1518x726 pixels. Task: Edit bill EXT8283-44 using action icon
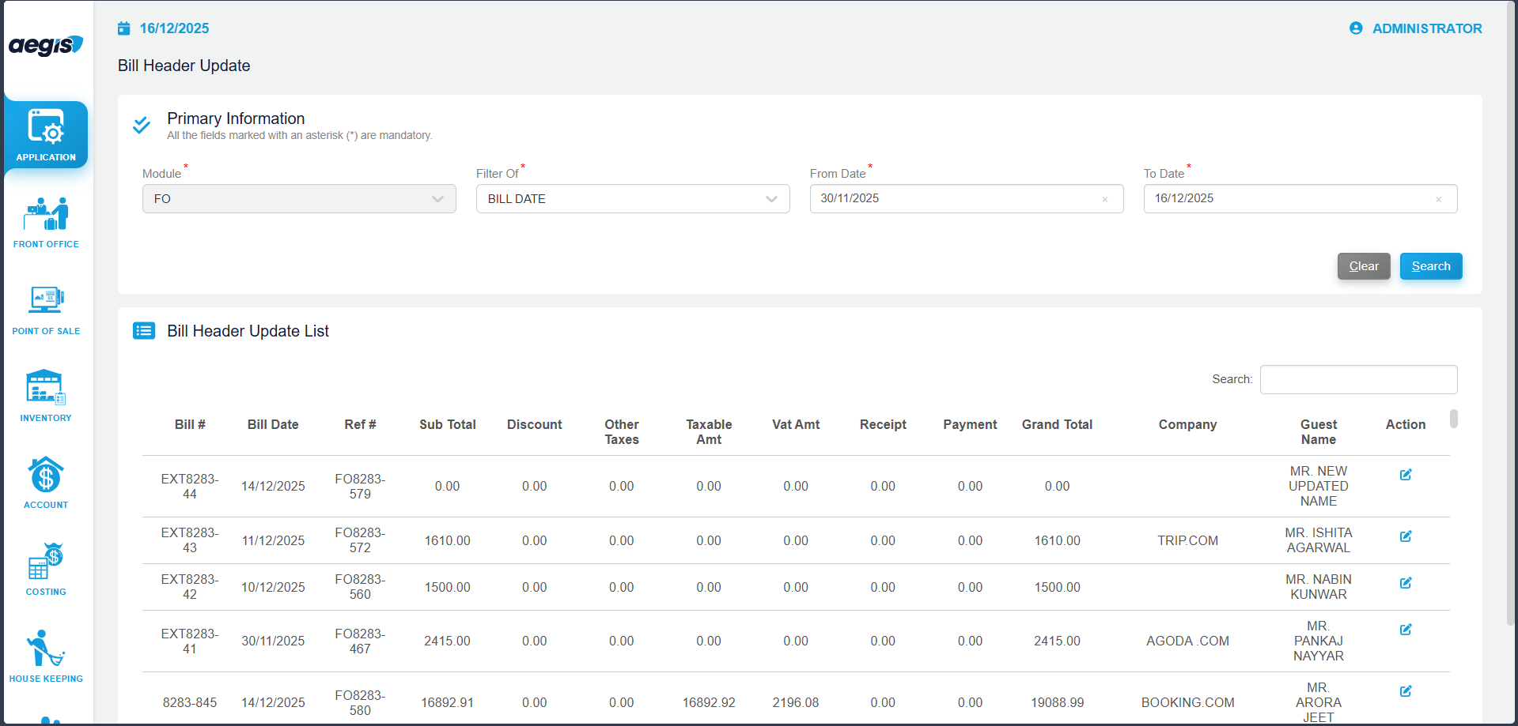[1405, 475]
